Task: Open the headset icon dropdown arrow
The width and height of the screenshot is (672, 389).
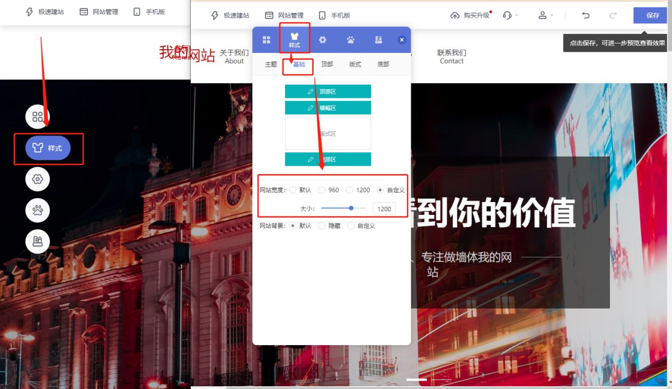Action: (x=517, y=15)
